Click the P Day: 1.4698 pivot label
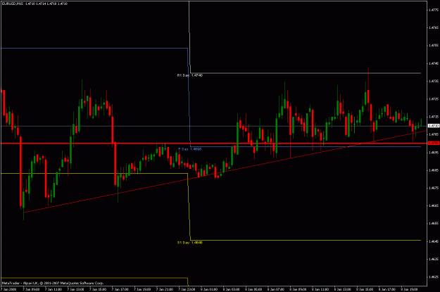This screenshot has width=440, height=292. point(190,149)
